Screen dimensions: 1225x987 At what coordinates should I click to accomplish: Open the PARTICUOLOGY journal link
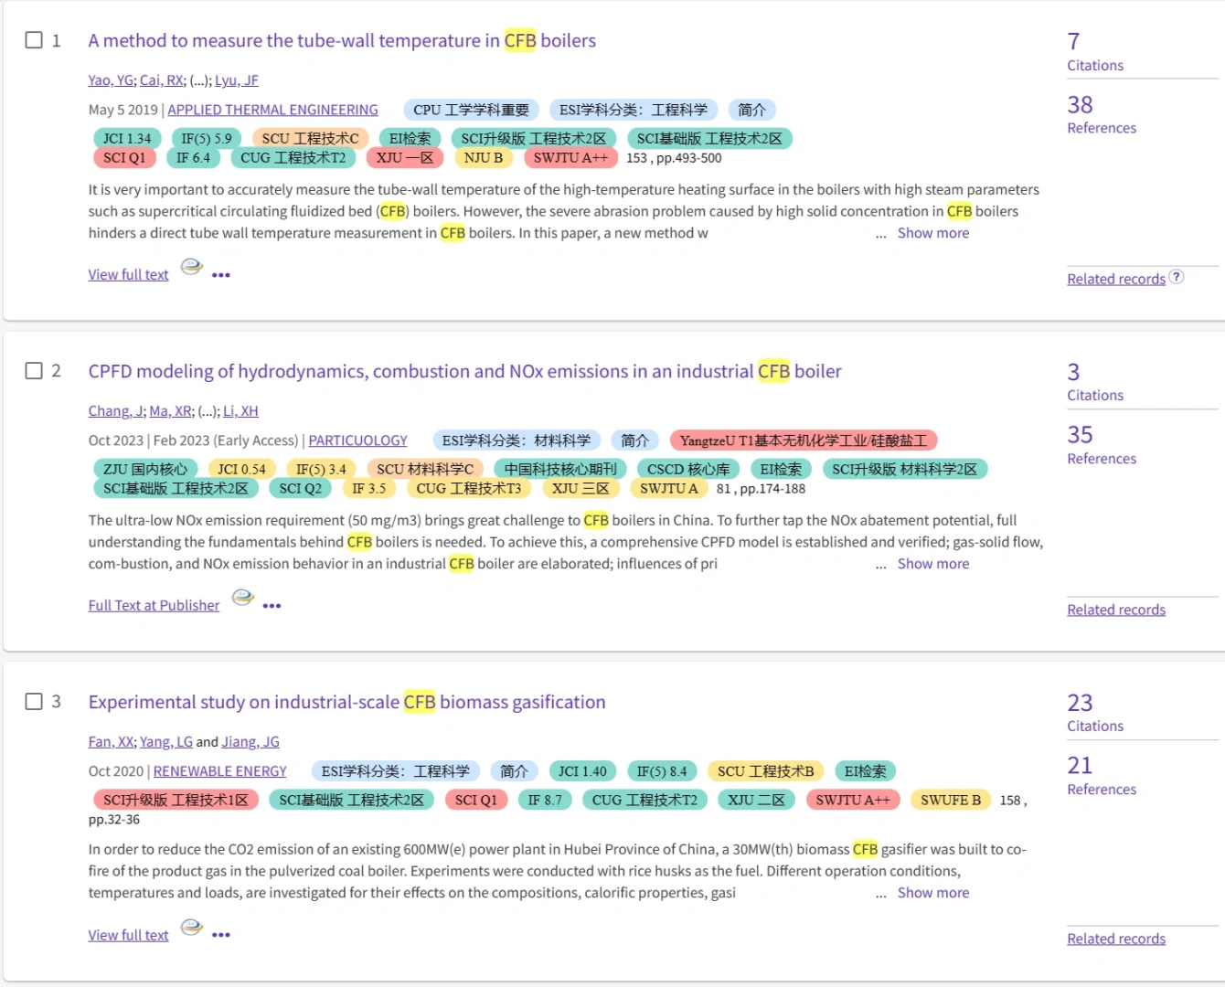(358, 440)
